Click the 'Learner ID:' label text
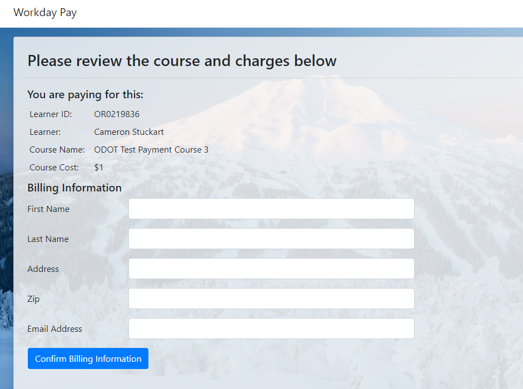This screenshot has height=389, width=523. pos(51,114)
